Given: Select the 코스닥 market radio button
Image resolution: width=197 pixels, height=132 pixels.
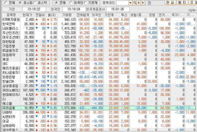Looking at the screenshot, I should [35, 3].
